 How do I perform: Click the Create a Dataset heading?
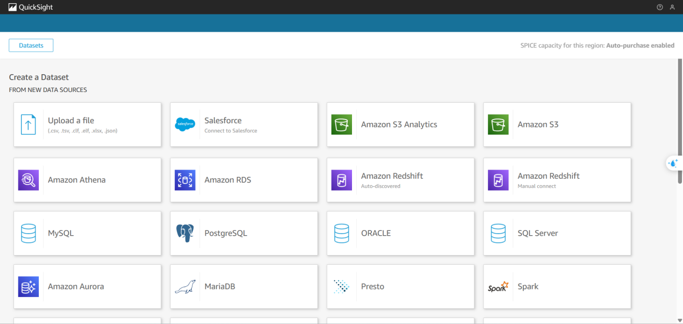39,77
